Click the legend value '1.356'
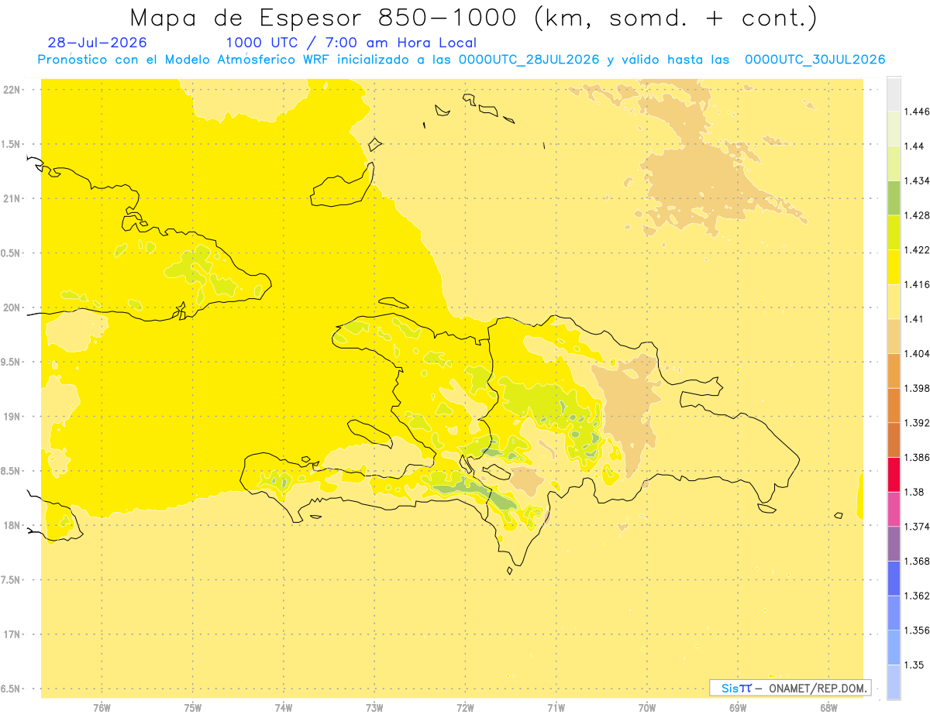The image size is (930, 718). 917,630
